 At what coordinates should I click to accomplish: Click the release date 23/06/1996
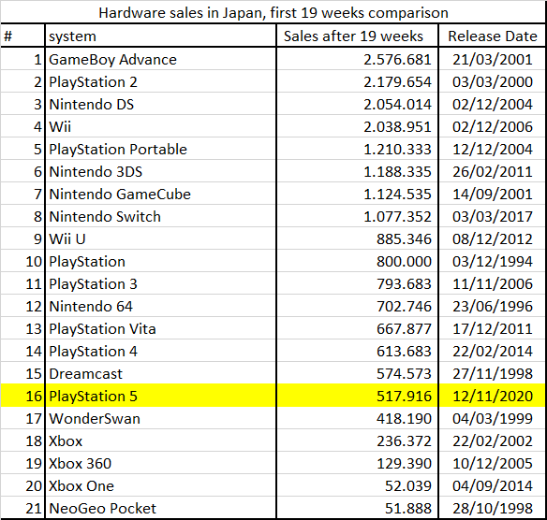(493, 307)
